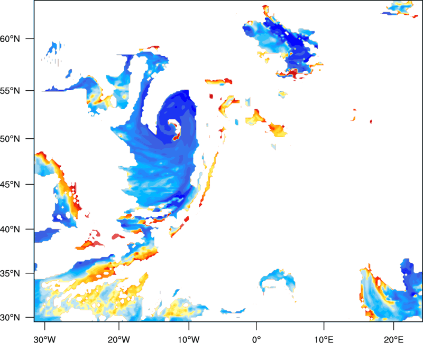Click the 10°W longitude label
Screen dimensions: 423x343
point(189,339)
